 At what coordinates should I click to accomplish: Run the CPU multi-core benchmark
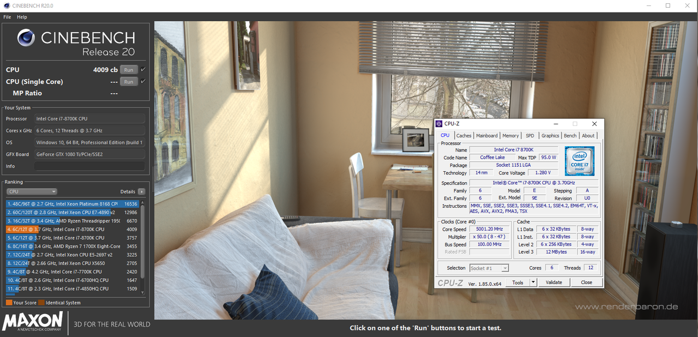coord(129,70)
